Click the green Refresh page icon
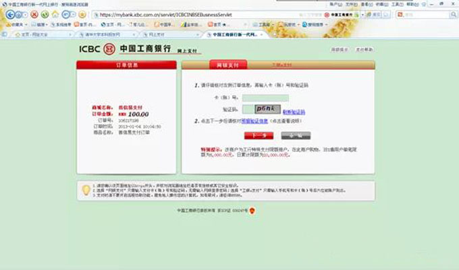The width and height of the screenshot is (459, 270). point(45,14)
